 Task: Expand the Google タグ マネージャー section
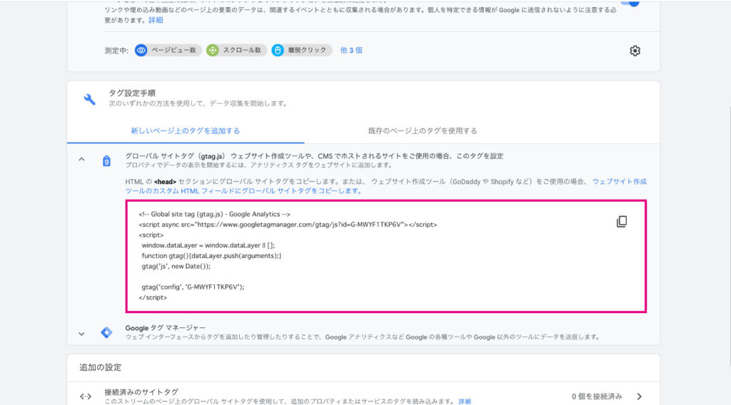click(81, 333)
